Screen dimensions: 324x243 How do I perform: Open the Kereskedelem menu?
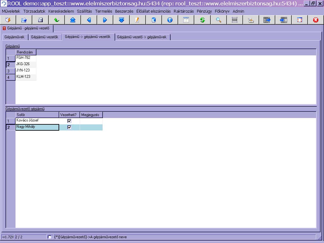61,11
